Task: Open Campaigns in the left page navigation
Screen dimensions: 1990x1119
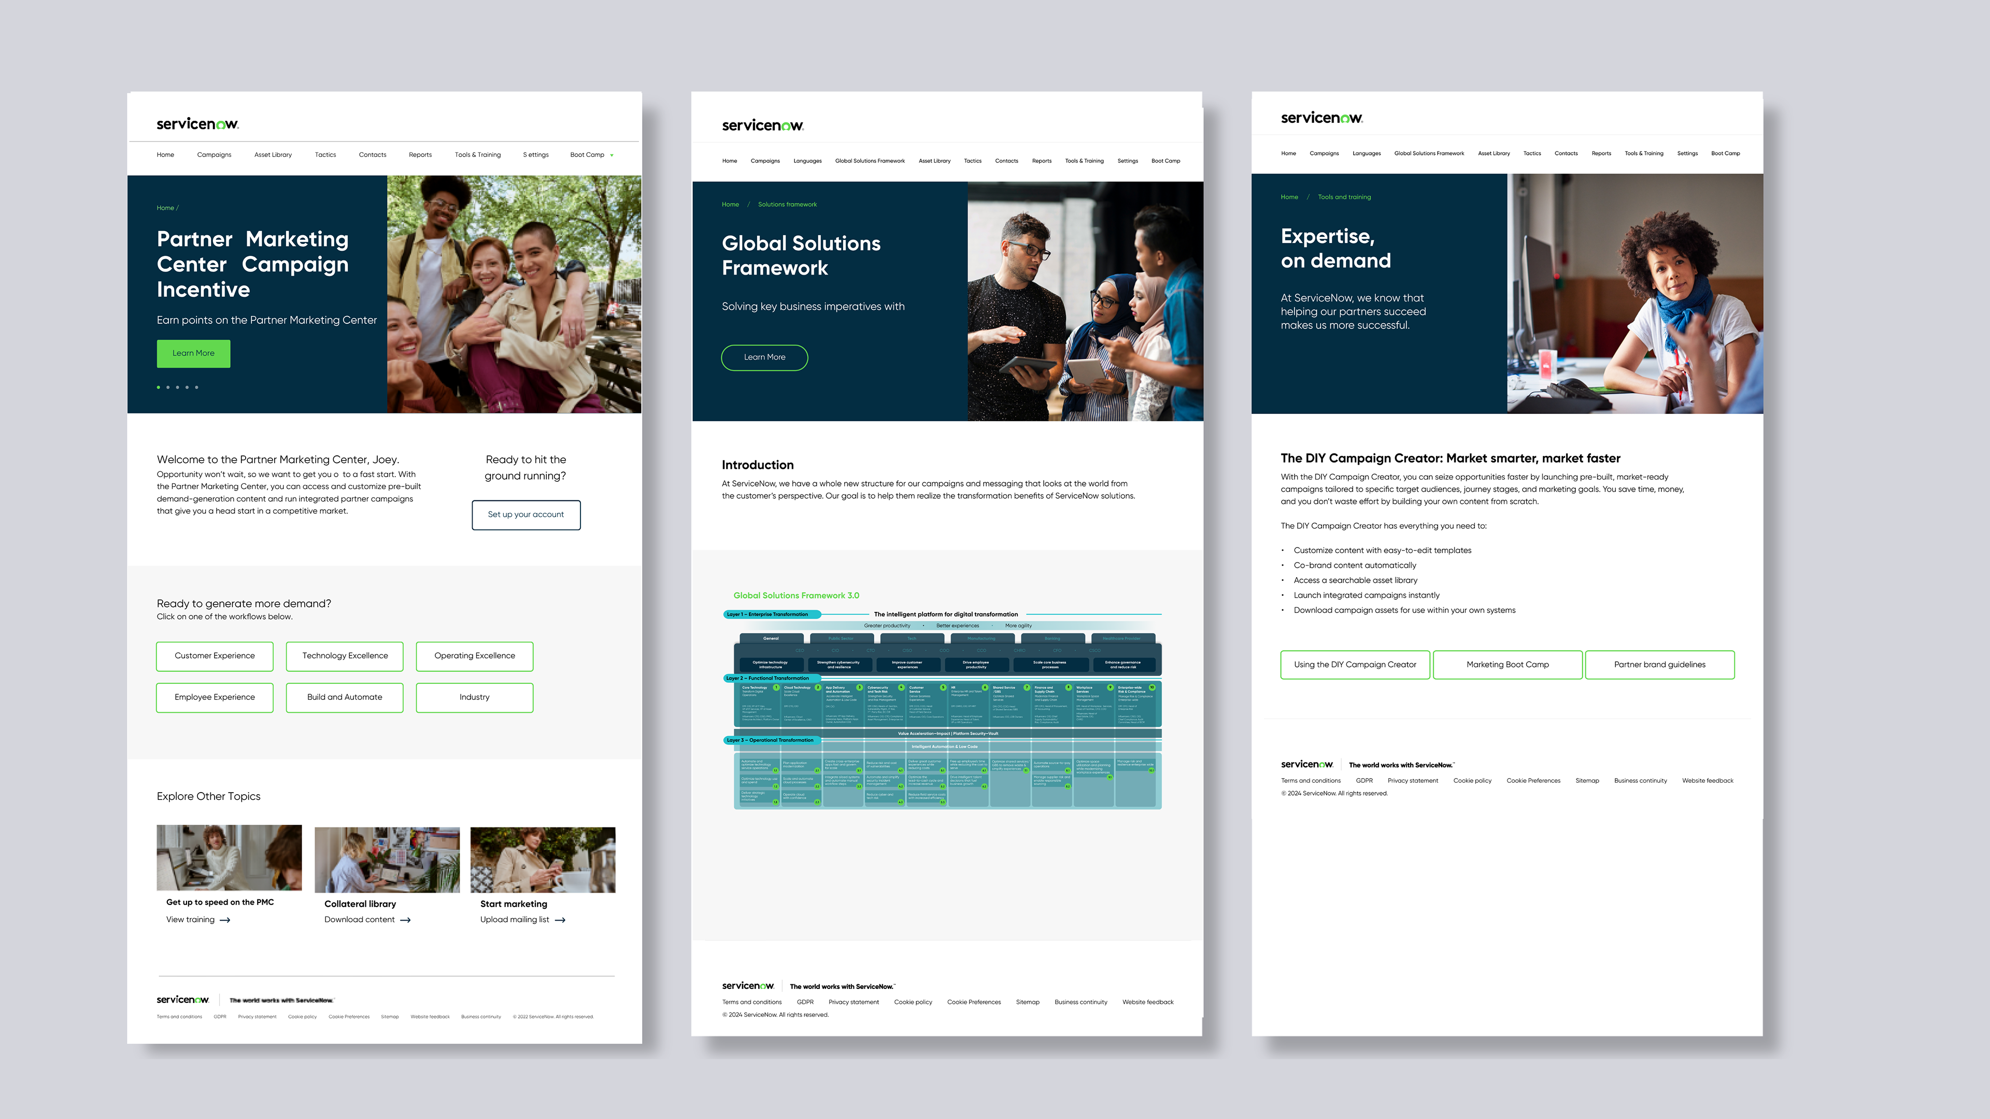Action: point(214,154)
